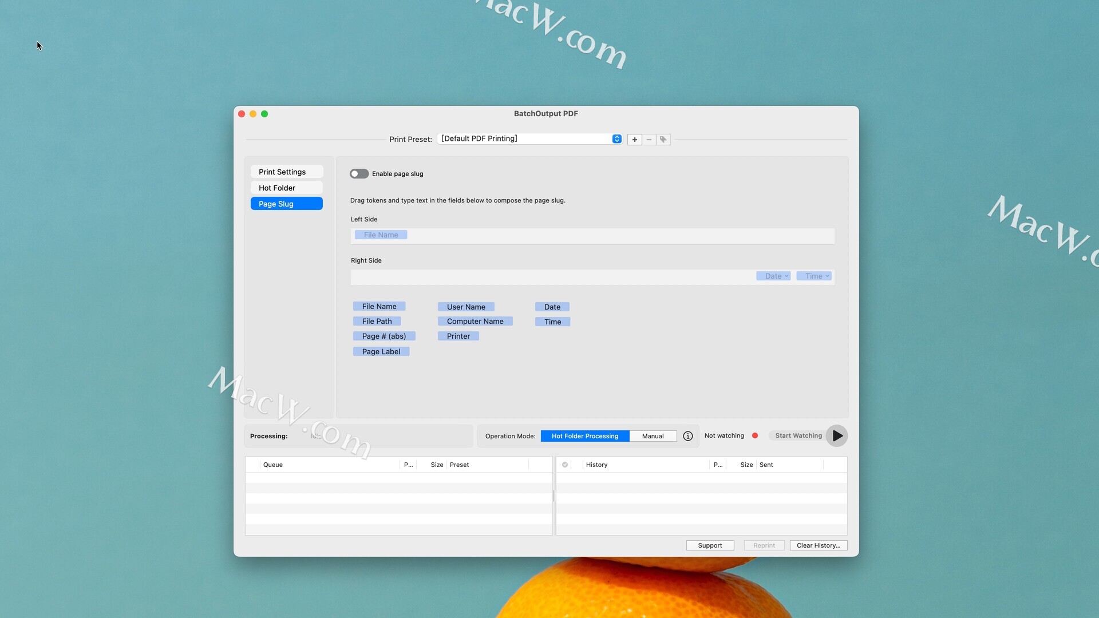Add a new print preset
The width and height of the screenshot is (1099, 618).
[x=634, y=140]
